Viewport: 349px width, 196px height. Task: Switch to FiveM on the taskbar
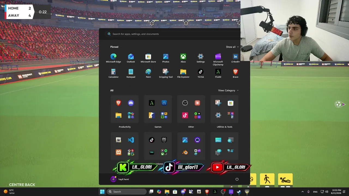(x=215, y=192)
